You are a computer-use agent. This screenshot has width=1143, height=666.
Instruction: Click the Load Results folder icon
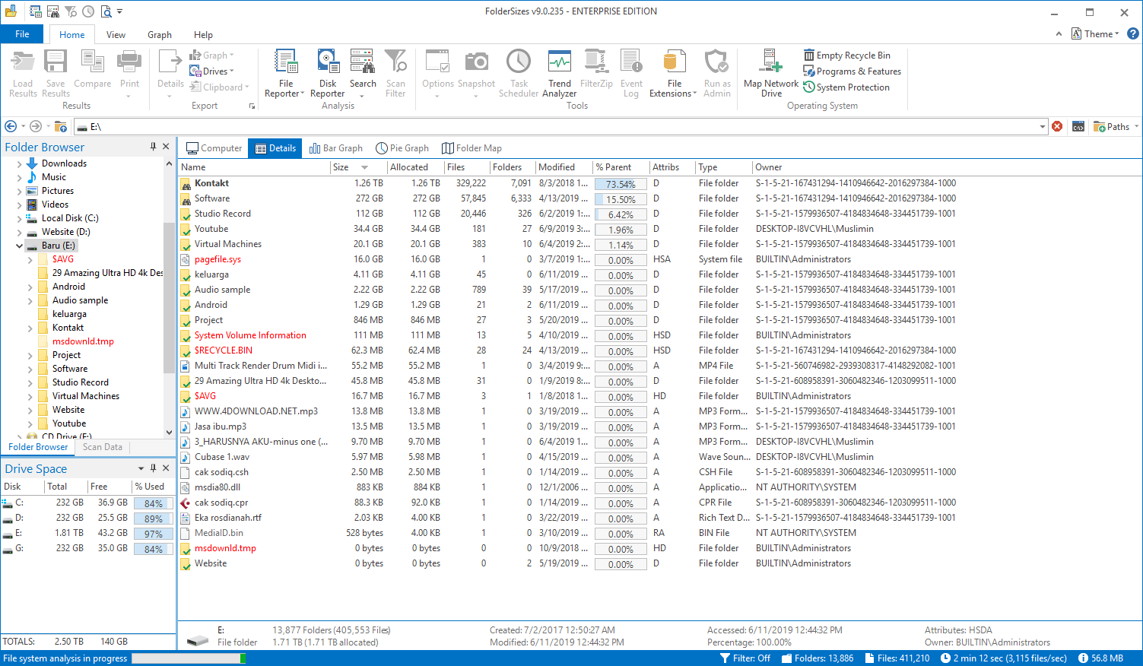[x=23, y=62]
